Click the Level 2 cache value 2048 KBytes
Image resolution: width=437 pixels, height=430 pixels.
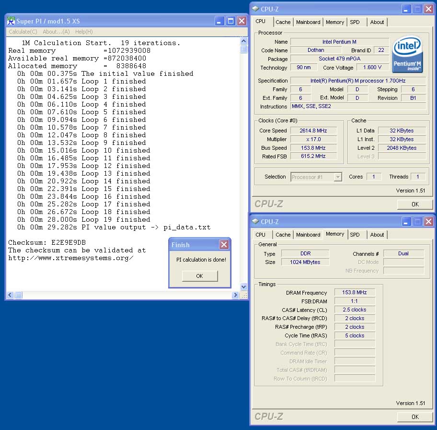[402, 148]
